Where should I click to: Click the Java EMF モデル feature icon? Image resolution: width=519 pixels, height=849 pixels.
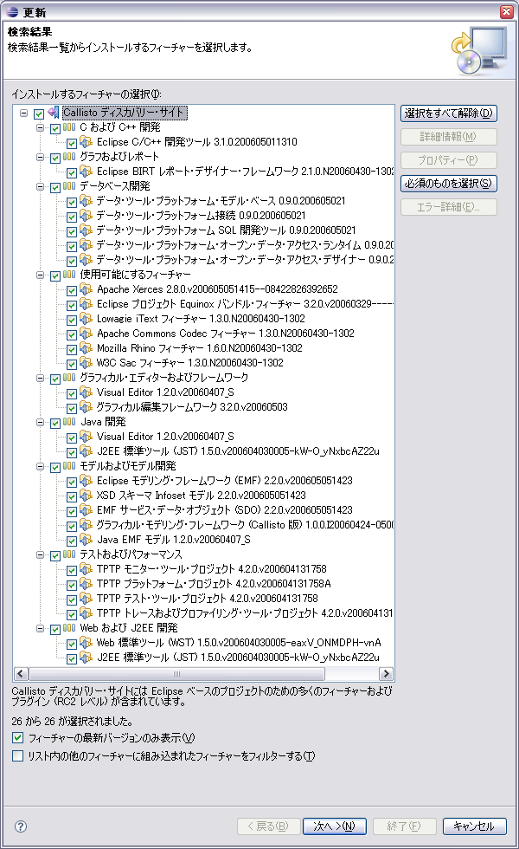86,539
